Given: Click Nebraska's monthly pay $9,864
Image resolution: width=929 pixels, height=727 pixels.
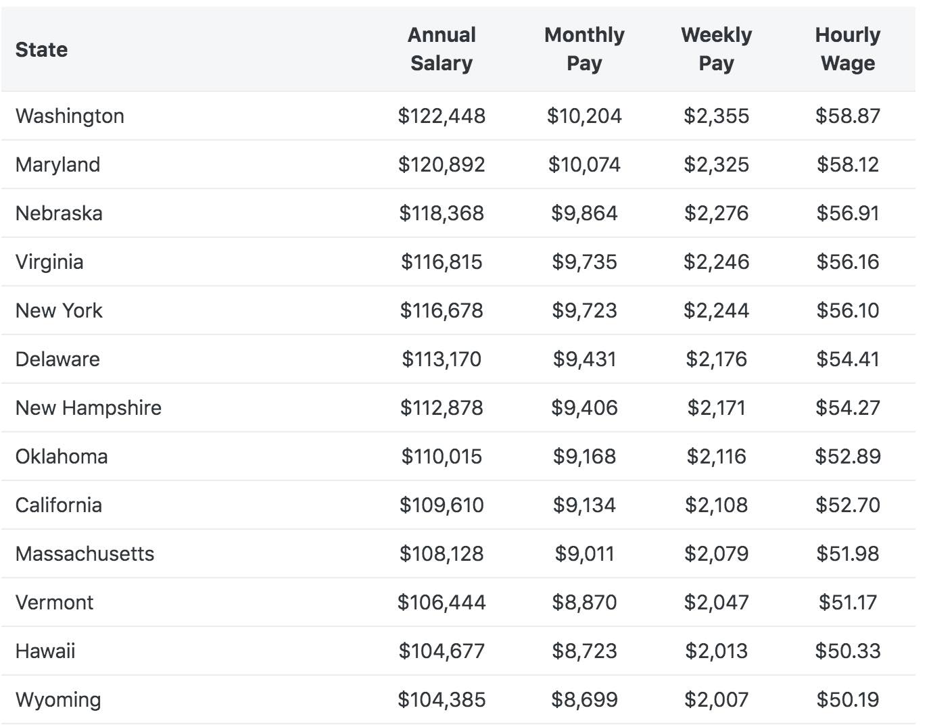Looking at the screenshot, I should 584,213.
